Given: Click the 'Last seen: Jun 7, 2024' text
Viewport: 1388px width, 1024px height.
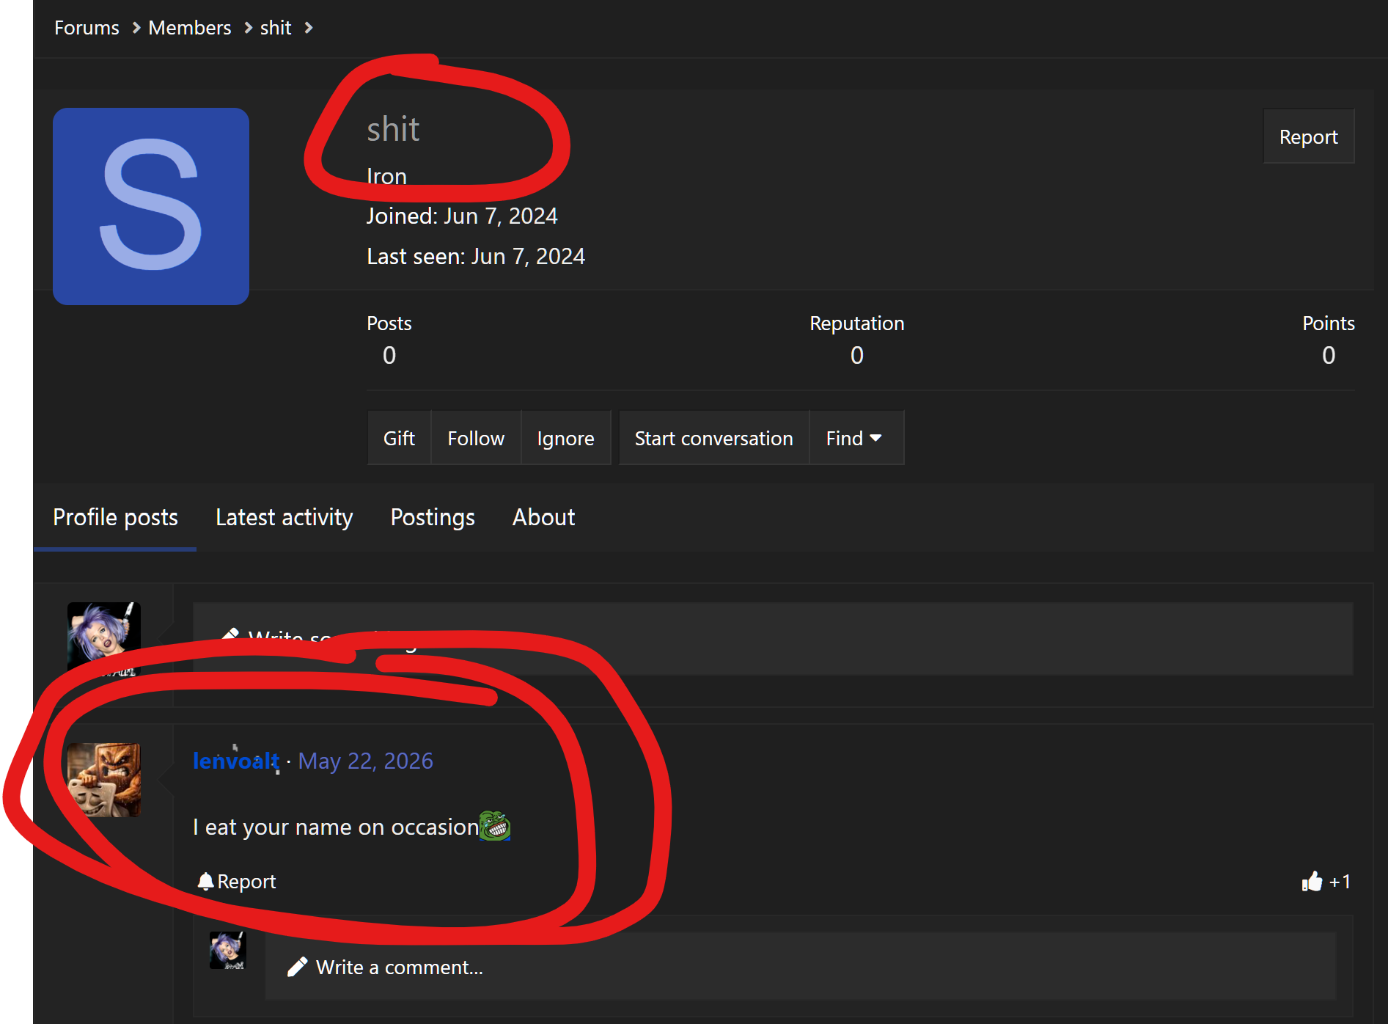Looking at the screenshot, I should point(476,256).
